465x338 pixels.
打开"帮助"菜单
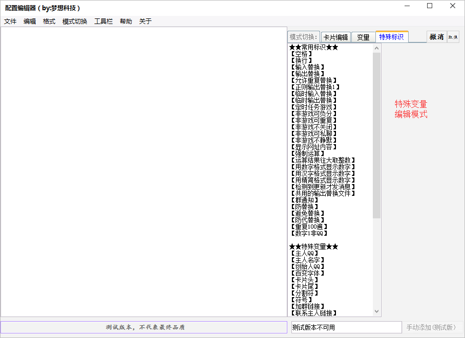pos(125,21)
